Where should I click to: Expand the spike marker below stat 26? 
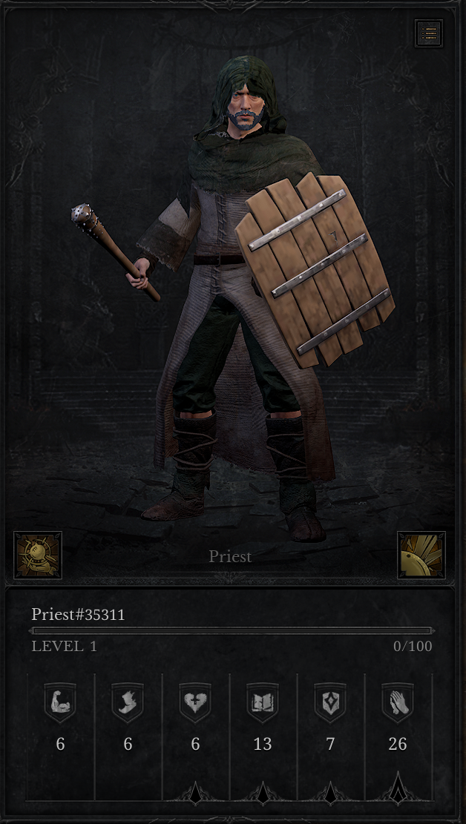pos(398,789)
